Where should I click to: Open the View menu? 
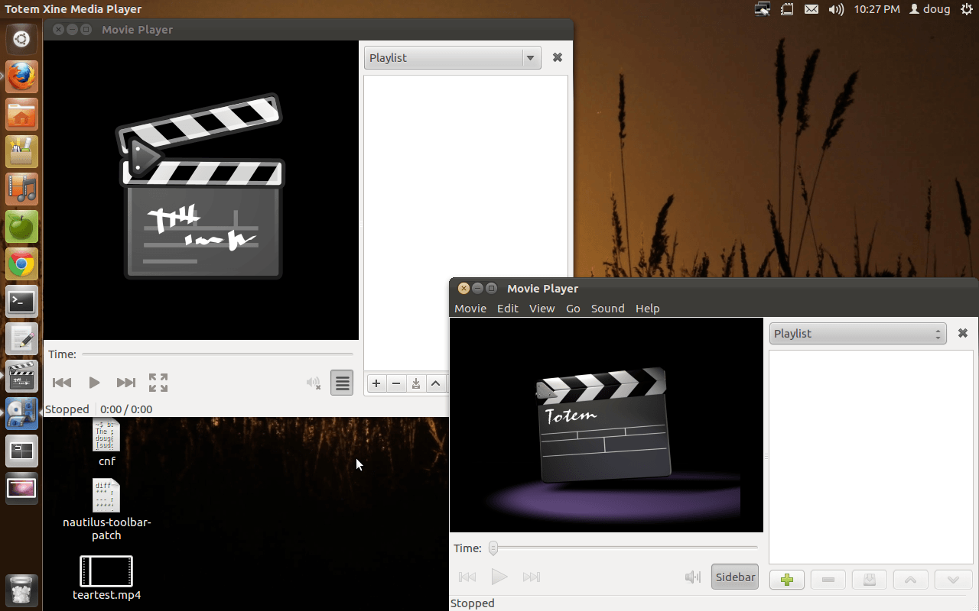(542, 309)
